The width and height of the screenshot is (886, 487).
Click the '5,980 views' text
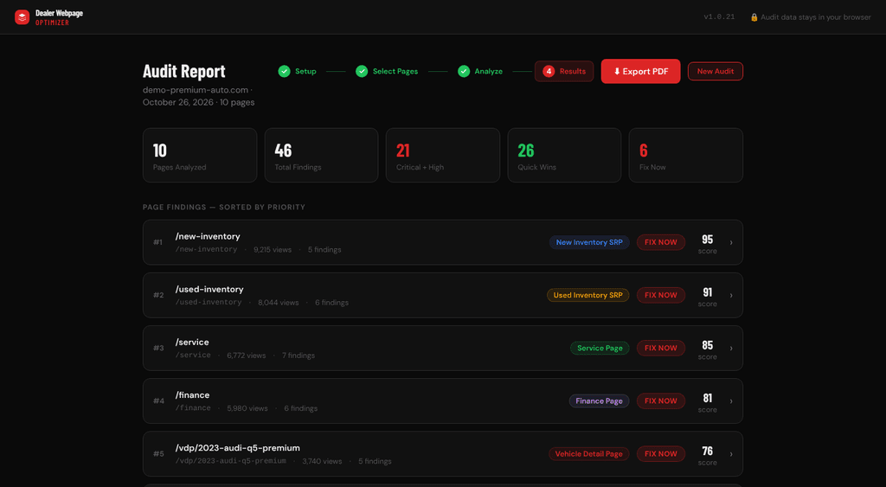click(x=247, y=408)
